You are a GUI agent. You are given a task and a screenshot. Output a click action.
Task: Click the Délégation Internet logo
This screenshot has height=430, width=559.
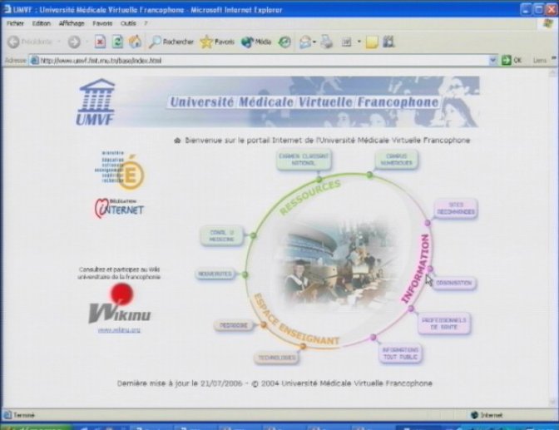point(120,208)
